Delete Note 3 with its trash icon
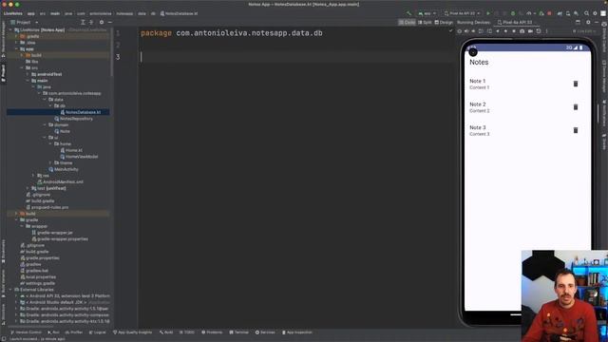The height and width of the screenshot is (342, 608). (x=576, y=130)
